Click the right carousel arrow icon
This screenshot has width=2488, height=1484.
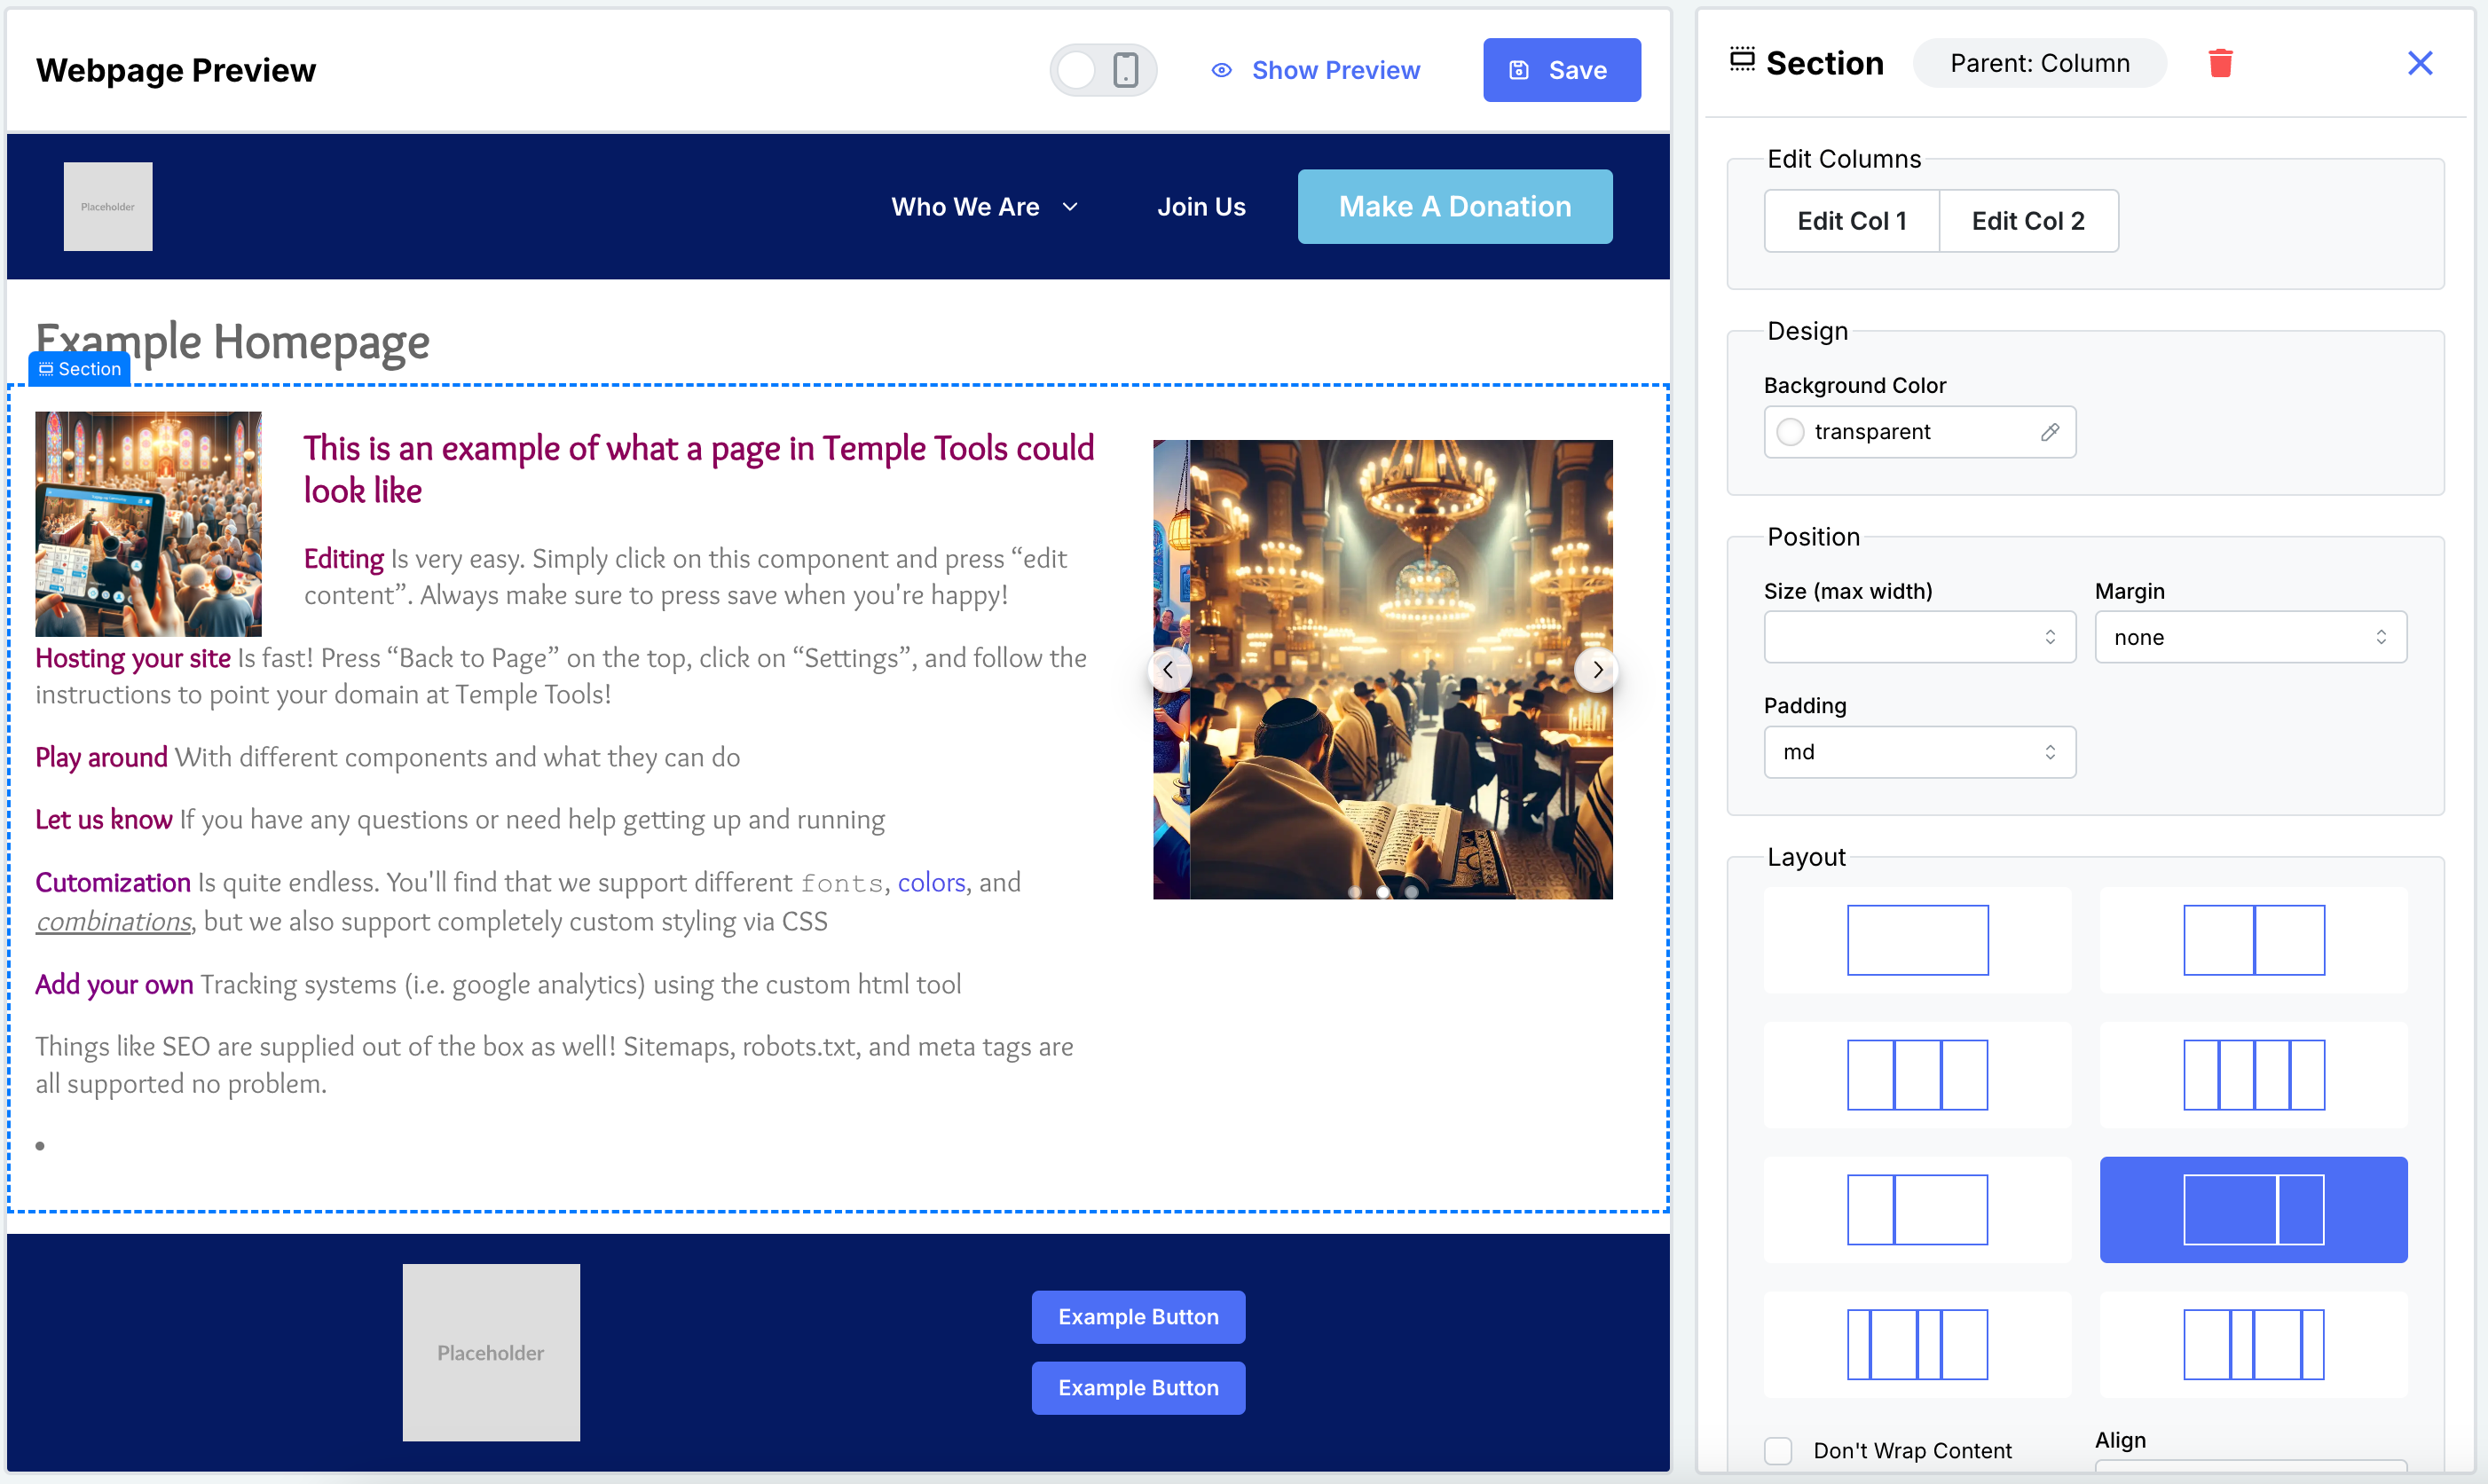point(1597,671)
